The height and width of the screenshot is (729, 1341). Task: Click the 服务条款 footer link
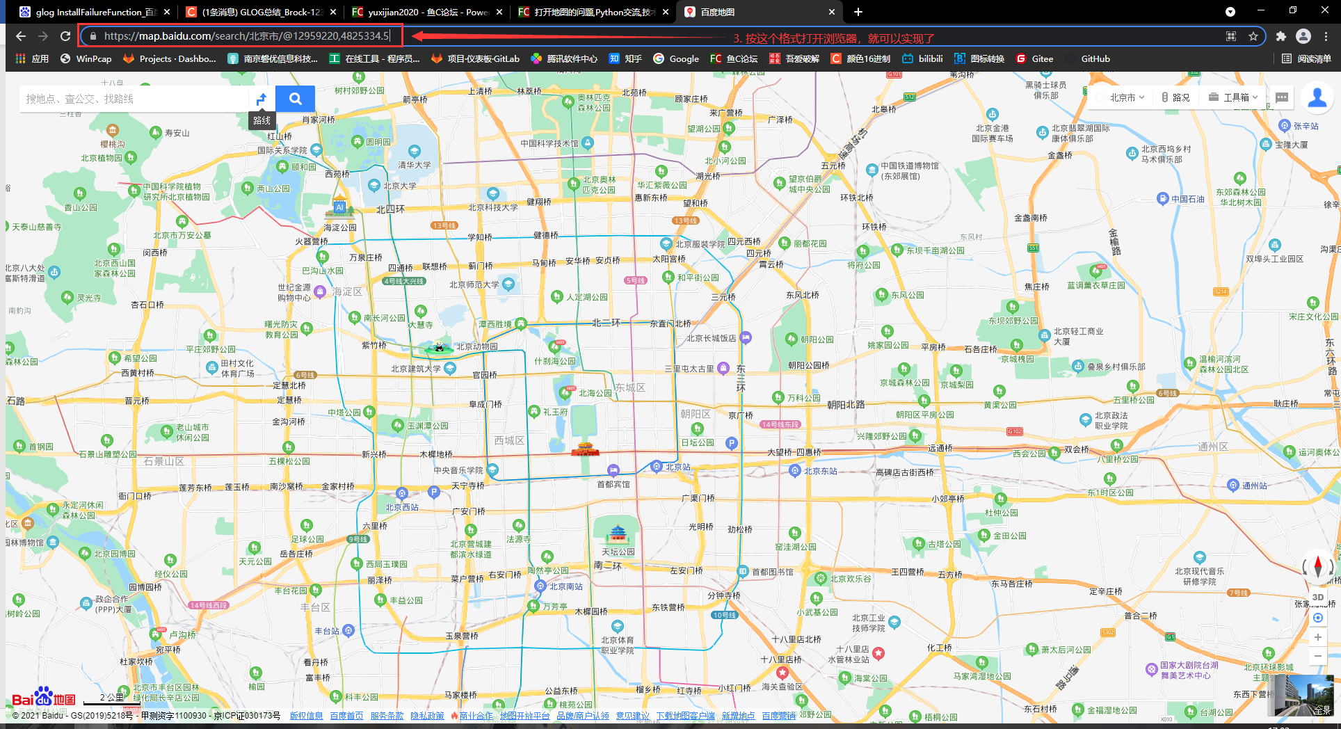pos(387,715)
